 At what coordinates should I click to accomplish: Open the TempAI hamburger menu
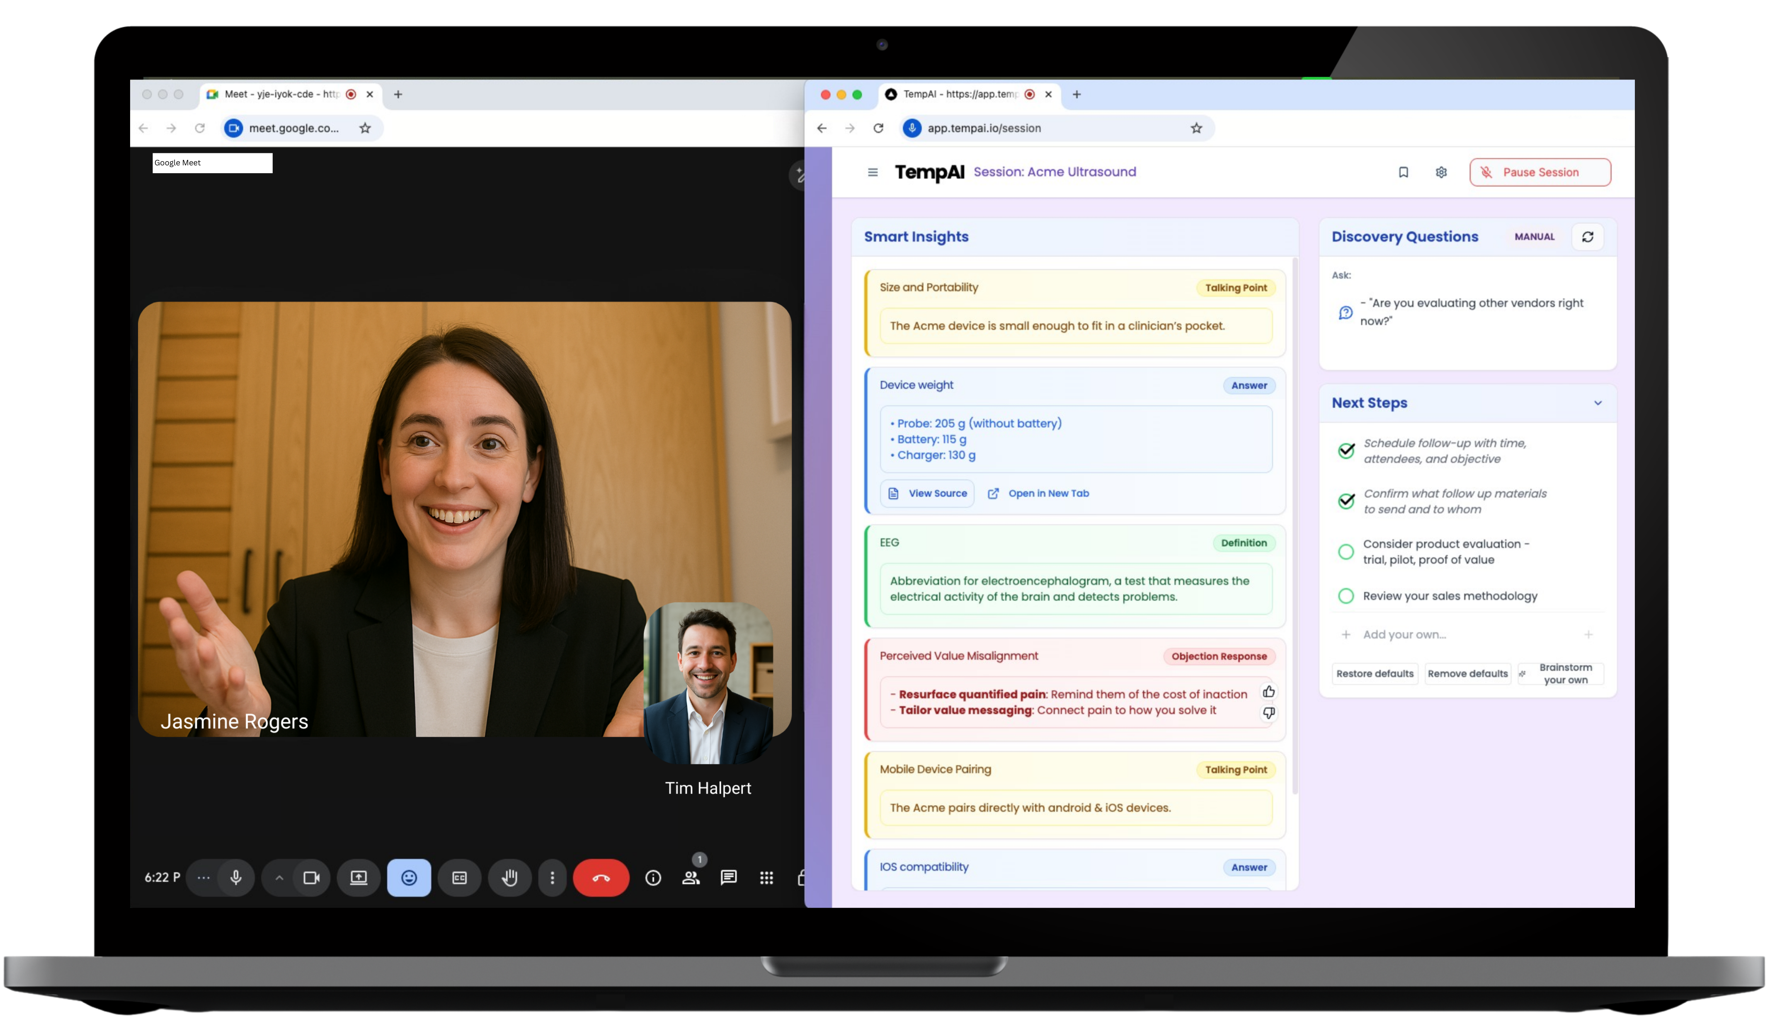point(872,172)
